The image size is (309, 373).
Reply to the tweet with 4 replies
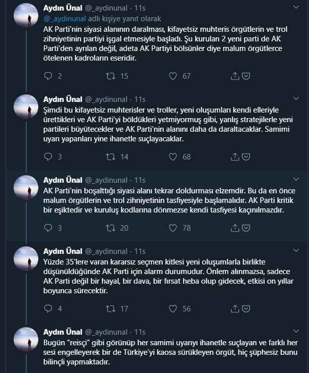point(48,309)
